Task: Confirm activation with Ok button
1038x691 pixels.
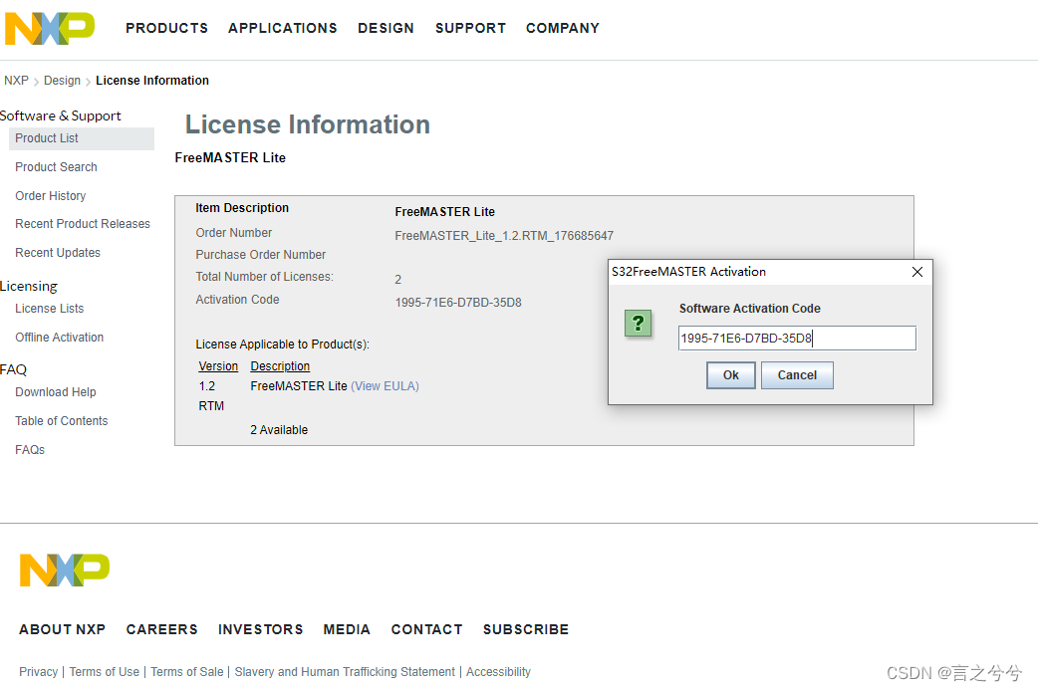Action: click(731, 375)
